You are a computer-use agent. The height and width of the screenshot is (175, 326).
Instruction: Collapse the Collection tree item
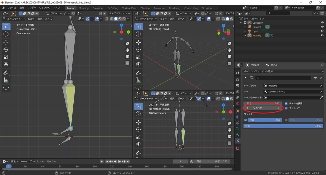[241, 23]
